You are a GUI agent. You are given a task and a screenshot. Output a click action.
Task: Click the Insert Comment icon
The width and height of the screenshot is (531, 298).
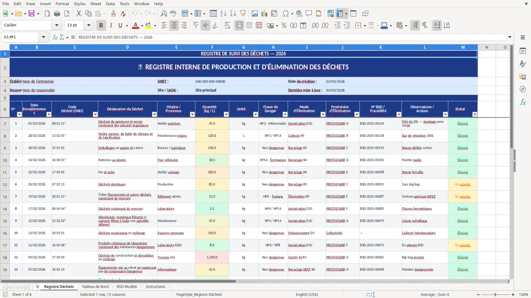(308, 13)
